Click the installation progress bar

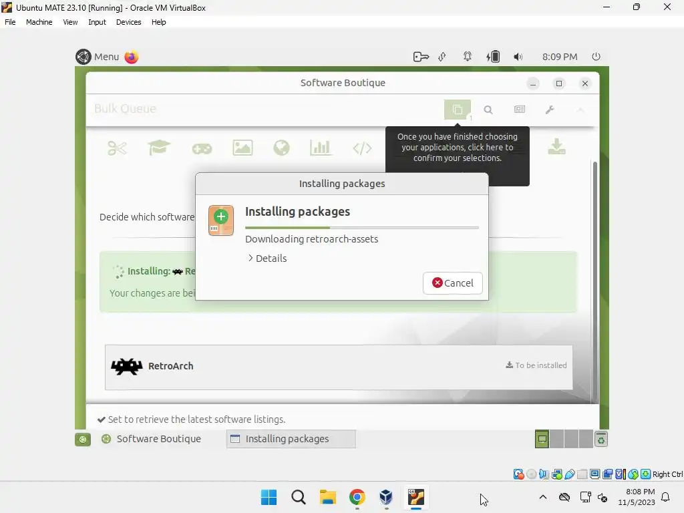coord(361,228)
